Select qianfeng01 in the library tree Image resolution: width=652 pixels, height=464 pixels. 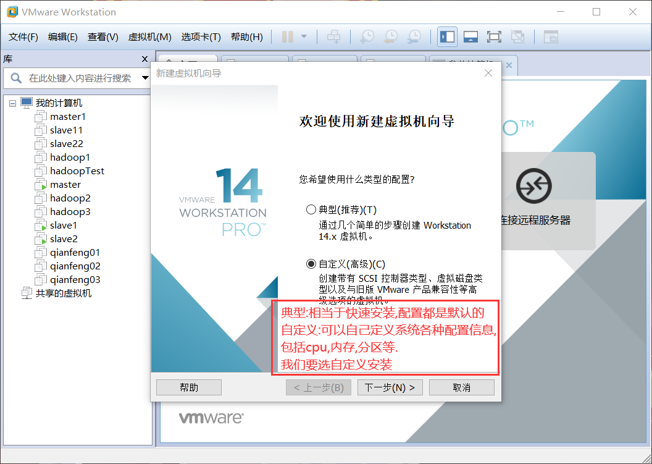[75, 253]
